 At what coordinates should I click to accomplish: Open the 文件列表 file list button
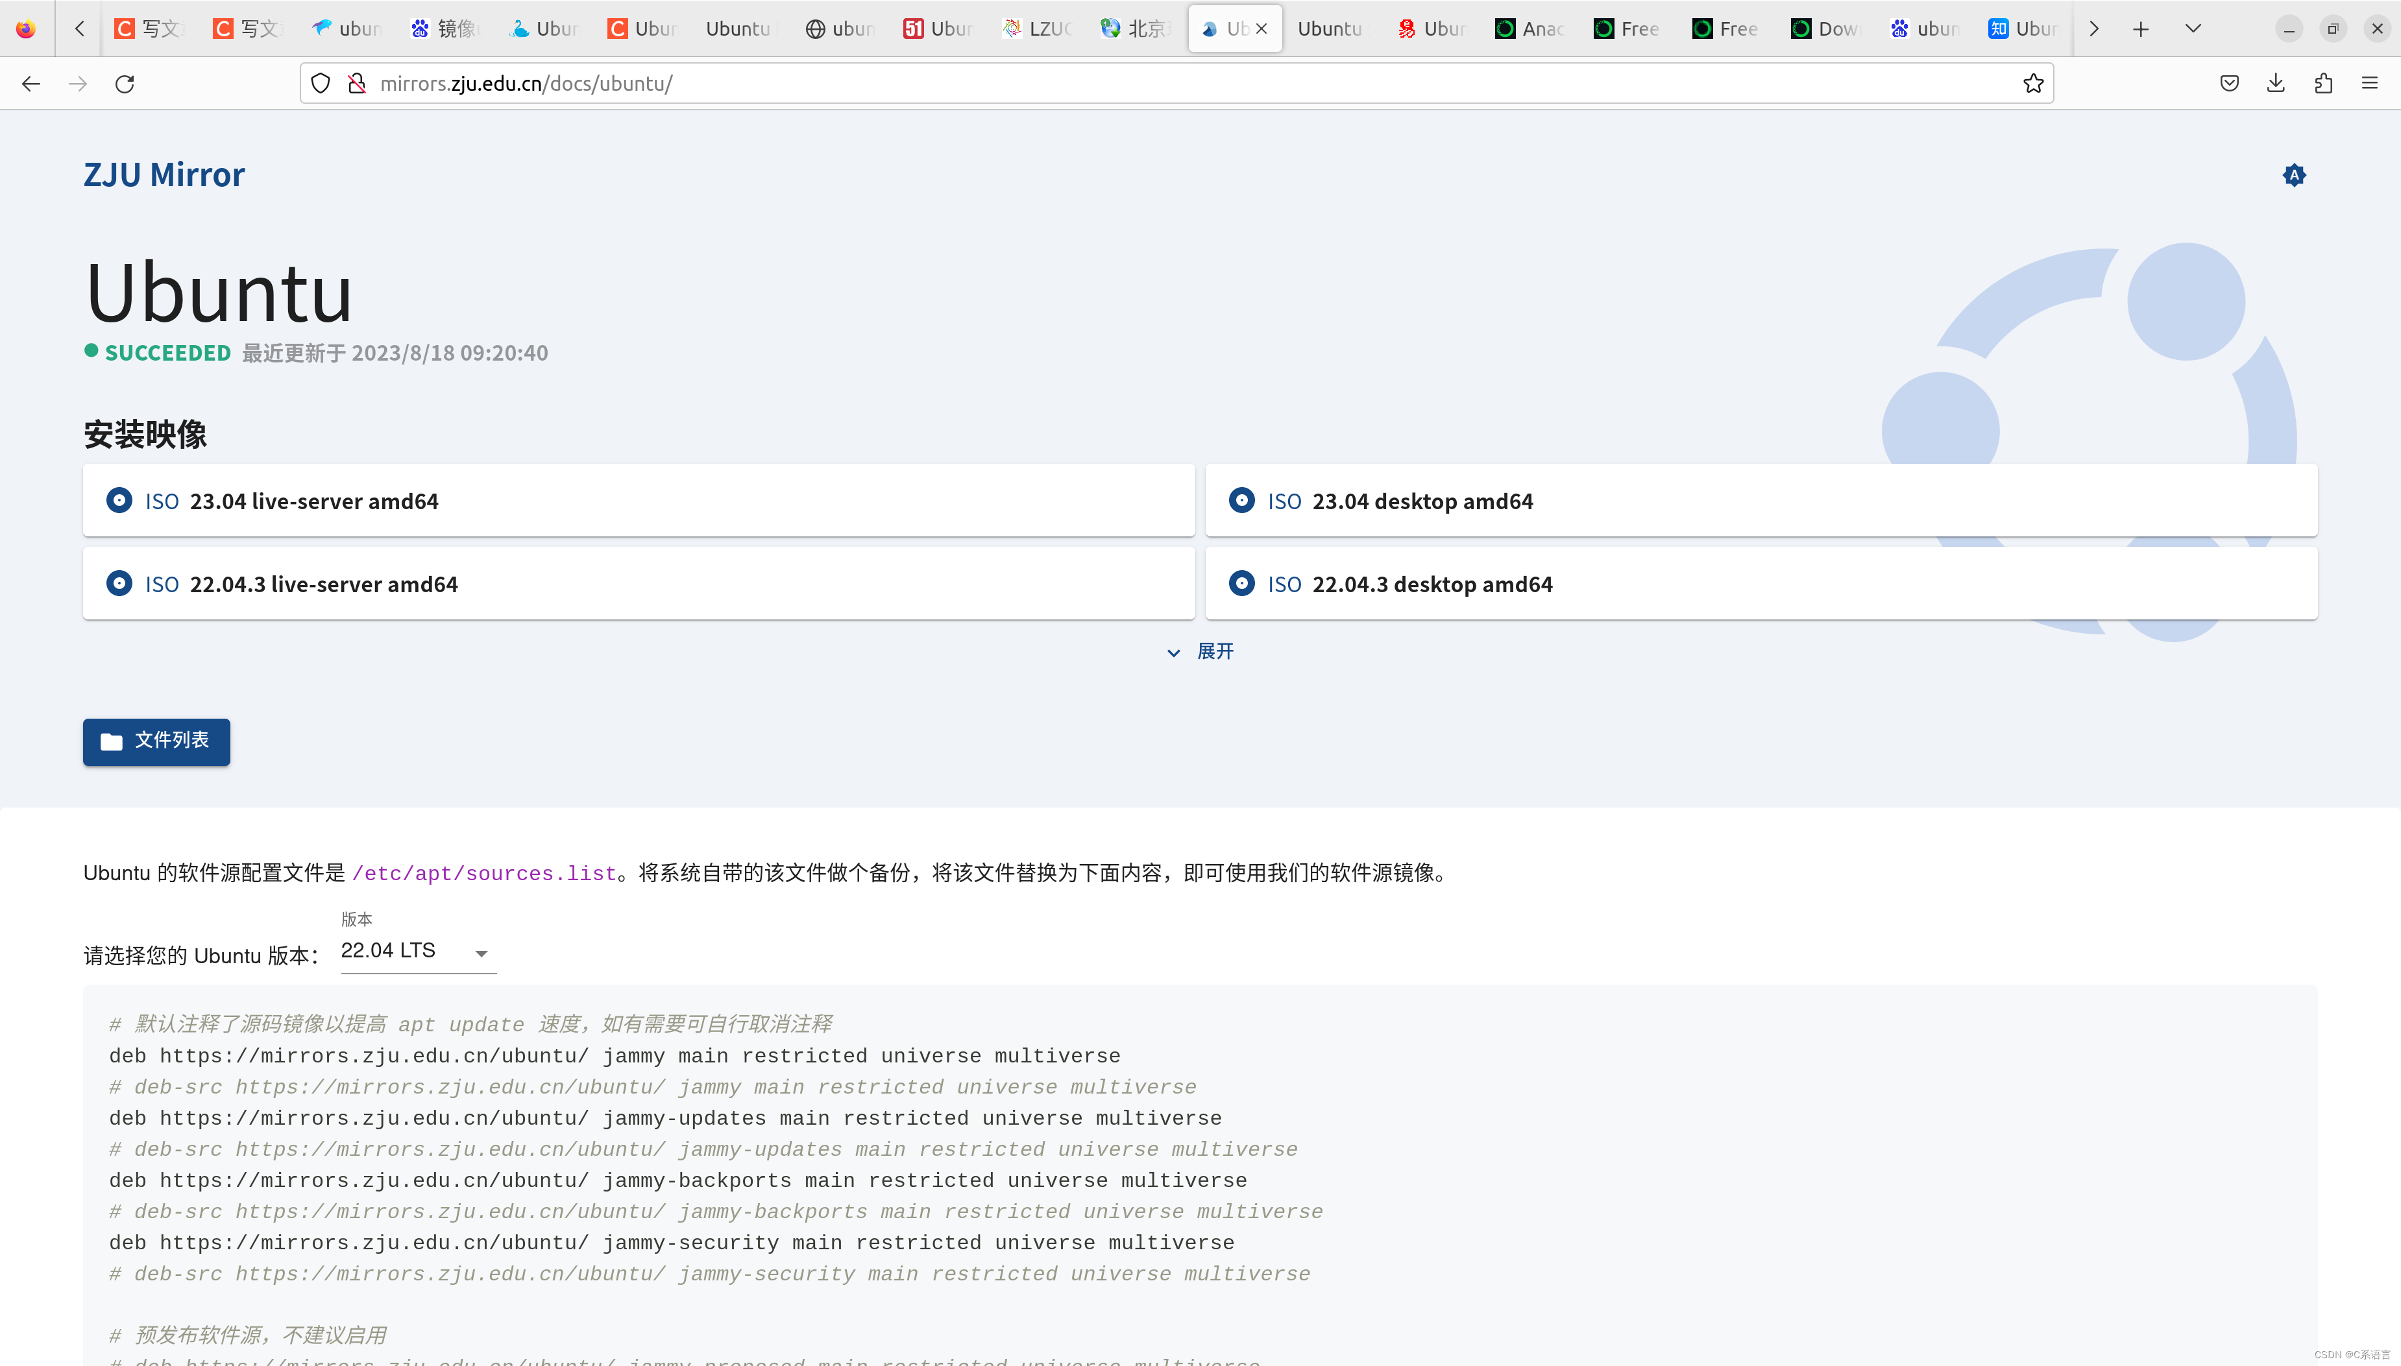click(x=157, y=741)
